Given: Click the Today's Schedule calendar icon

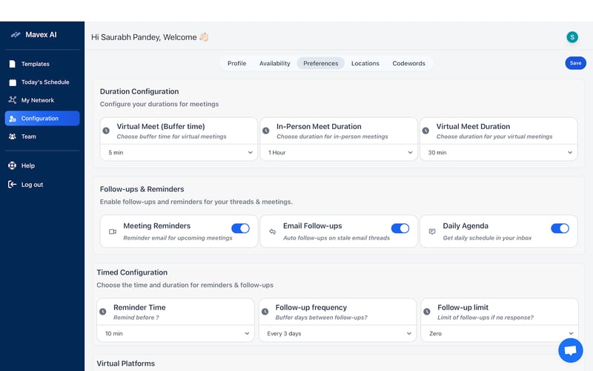Looking at the screenshot, I should click(12, 82).
